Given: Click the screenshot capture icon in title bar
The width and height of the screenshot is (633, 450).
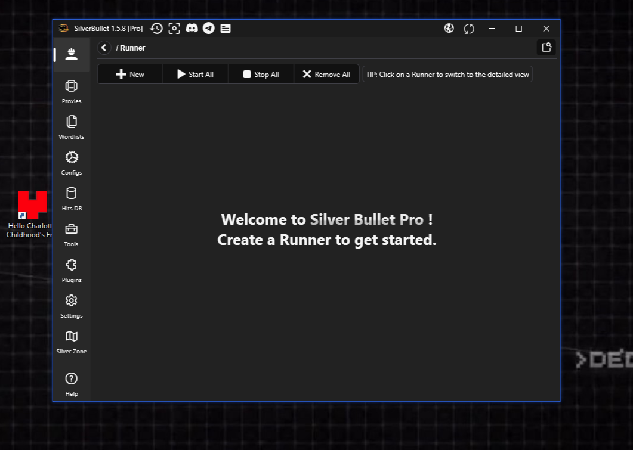Looking at the screenshot, I should click(174, 28).
